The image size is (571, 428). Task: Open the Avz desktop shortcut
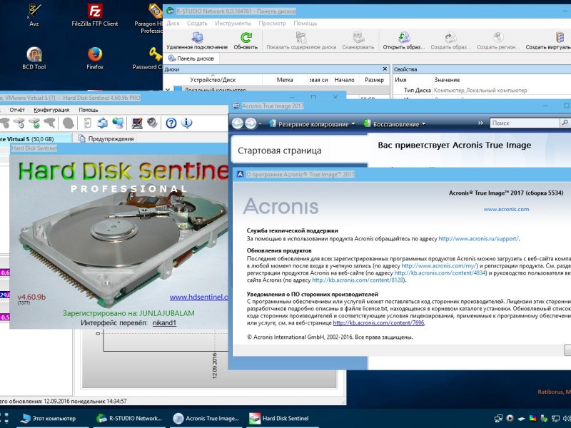34,15
